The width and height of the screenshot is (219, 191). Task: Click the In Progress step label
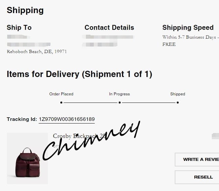(120, 94)
